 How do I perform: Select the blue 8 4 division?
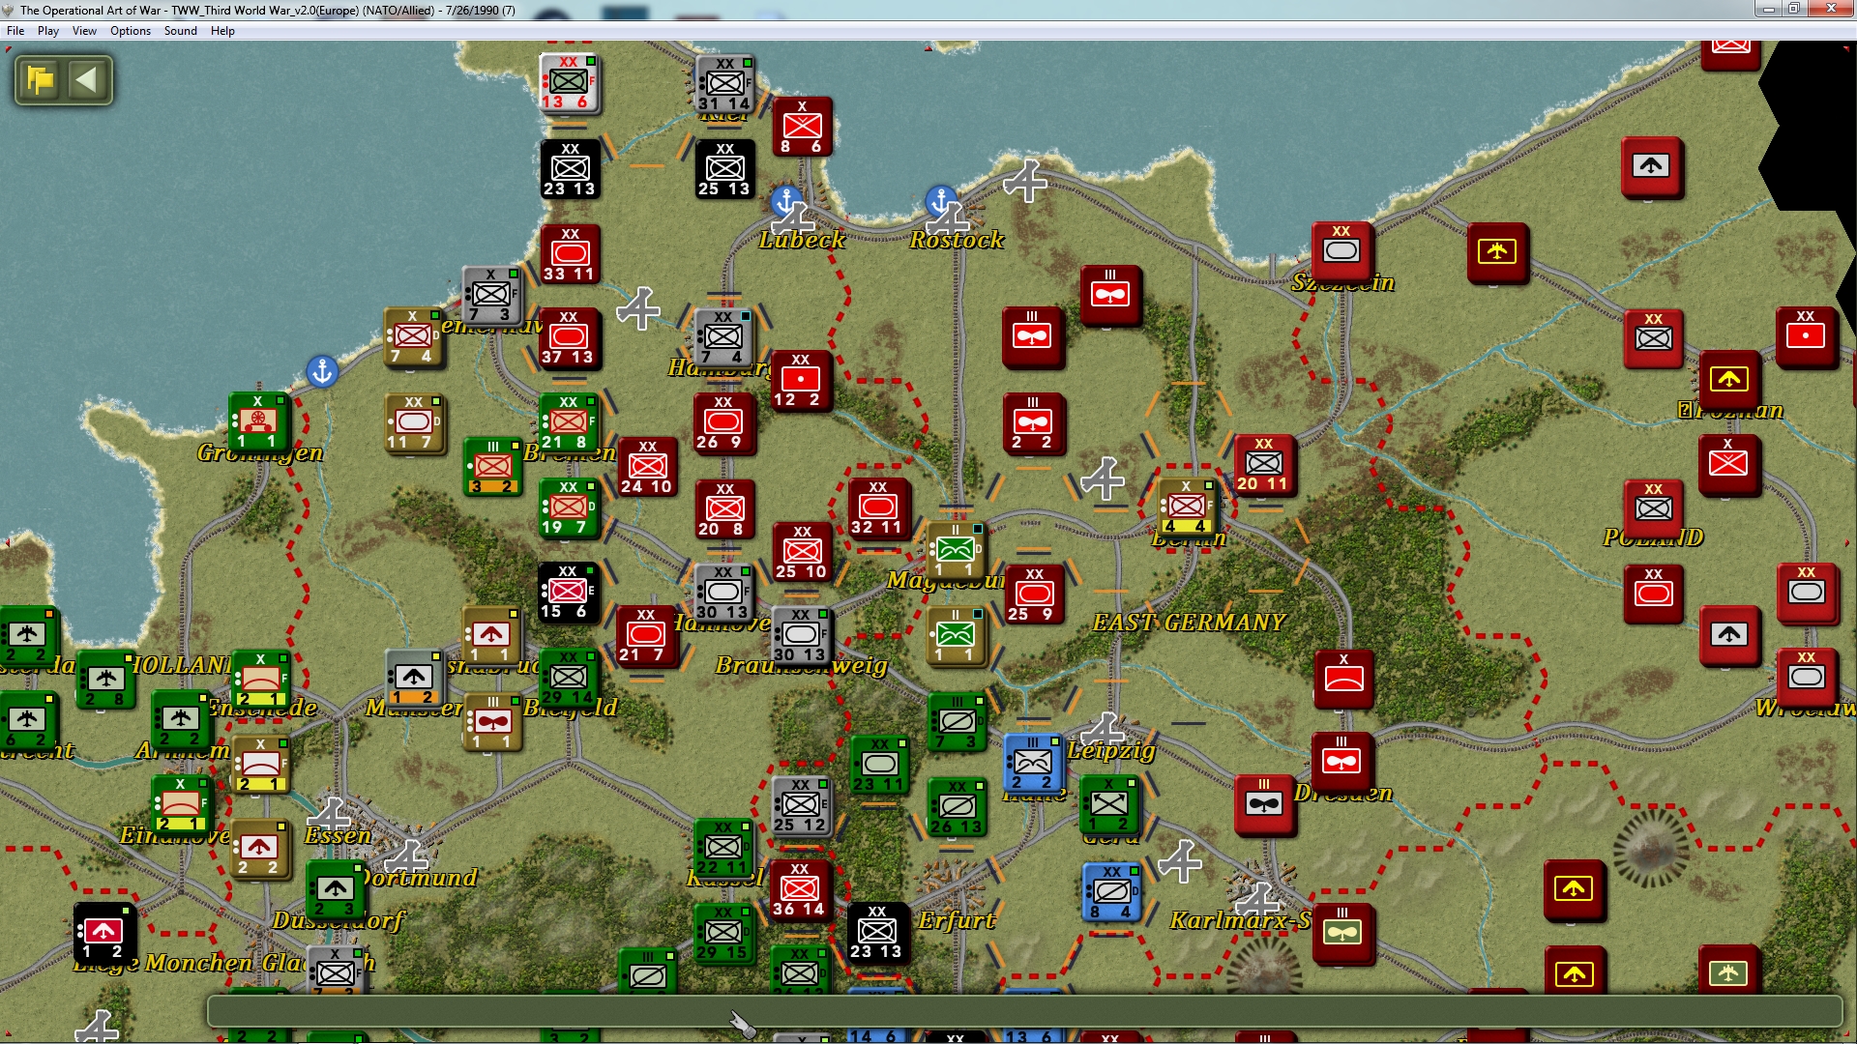point(1111,891)
